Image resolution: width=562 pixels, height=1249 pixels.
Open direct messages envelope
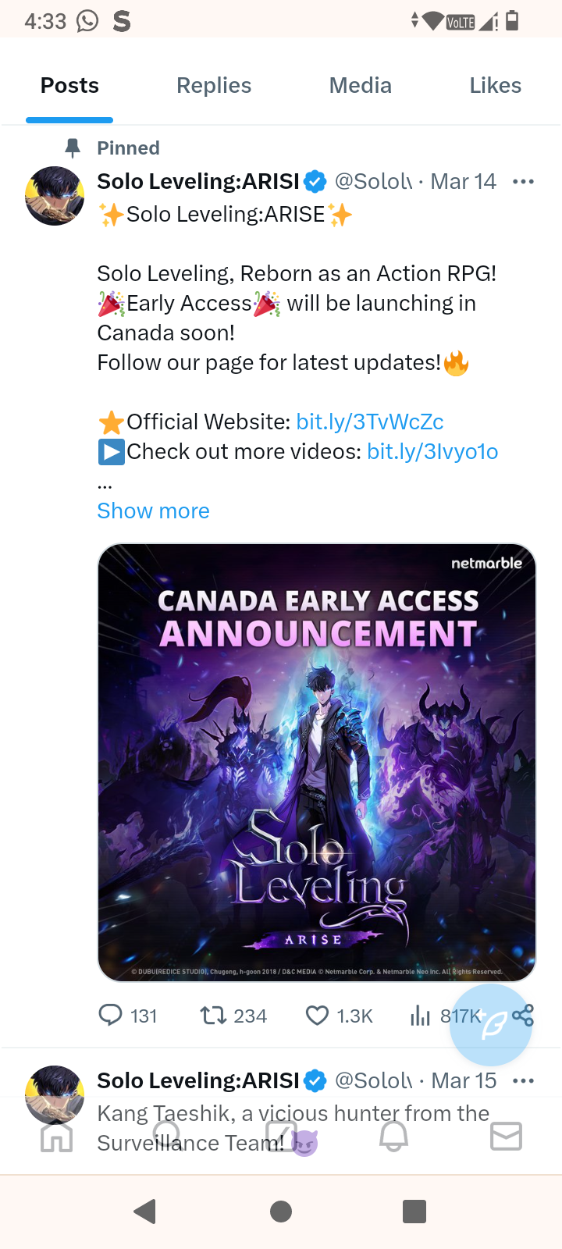506,1137
